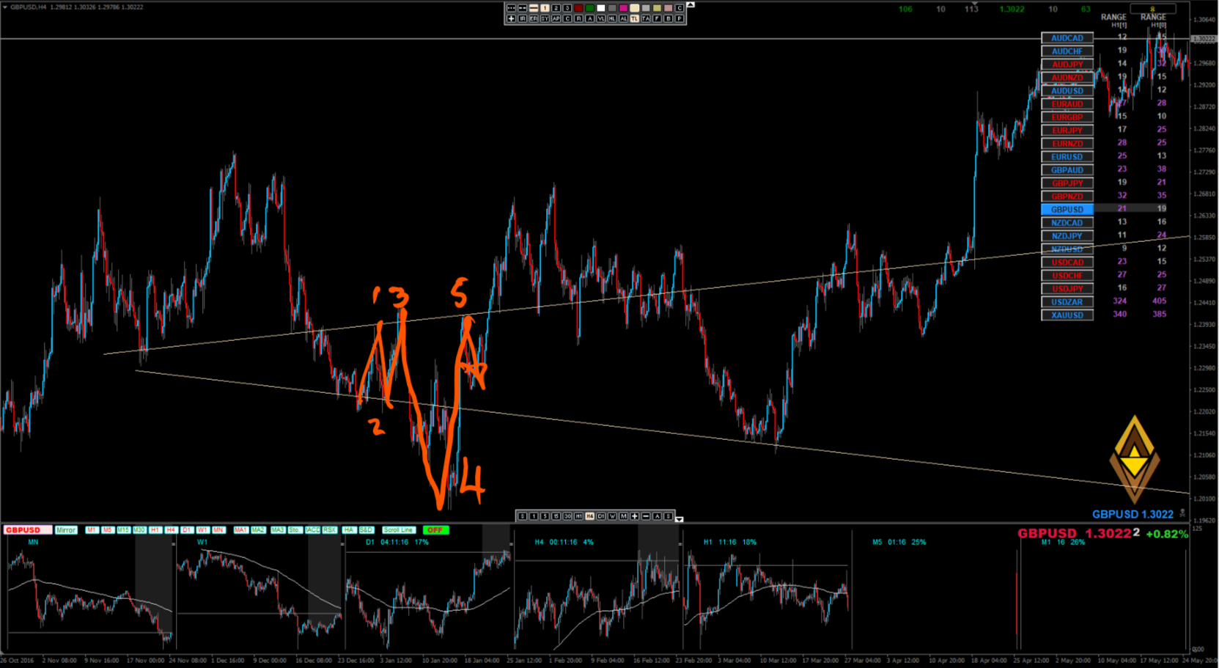The height and width of the screenshot is (668, 1219).
Task: Switch to D1 timeframe in center bar
Action: click(601, 516)
